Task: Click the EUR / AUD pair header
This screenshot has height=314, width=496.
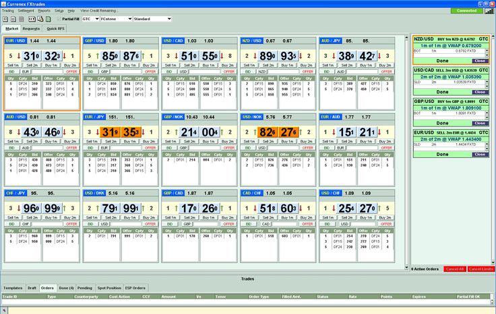Action: 331,117
